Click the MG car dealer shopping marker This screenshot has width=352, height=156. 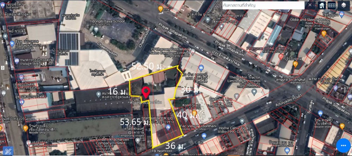click(x=201, y=67)
